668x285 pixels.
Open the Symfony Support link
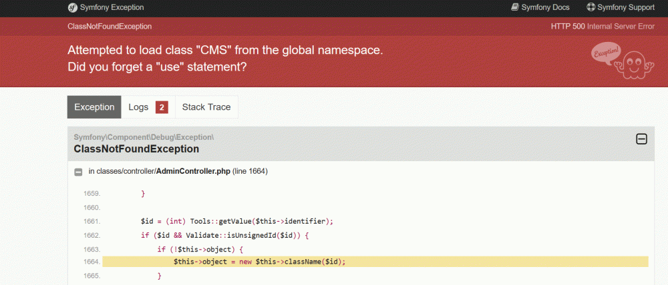[621, 7]
